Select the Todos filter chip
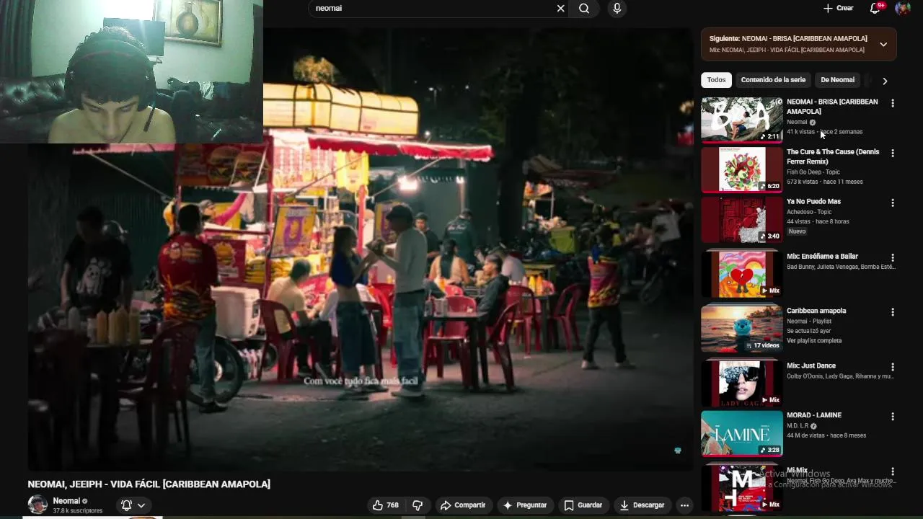 716,80
